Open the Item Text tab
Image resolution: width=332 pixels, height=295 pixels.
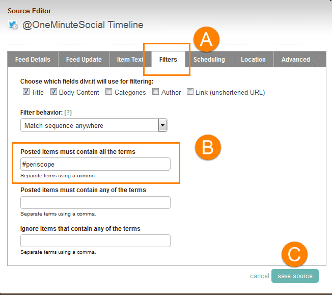(x=130, y=59)
